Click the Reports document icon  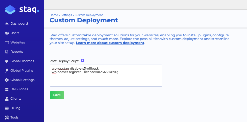tap(7, 52)
